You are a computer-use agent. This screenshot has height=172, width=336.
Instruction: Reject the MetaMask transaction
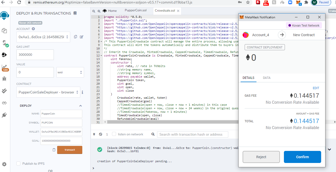point(261,157)
